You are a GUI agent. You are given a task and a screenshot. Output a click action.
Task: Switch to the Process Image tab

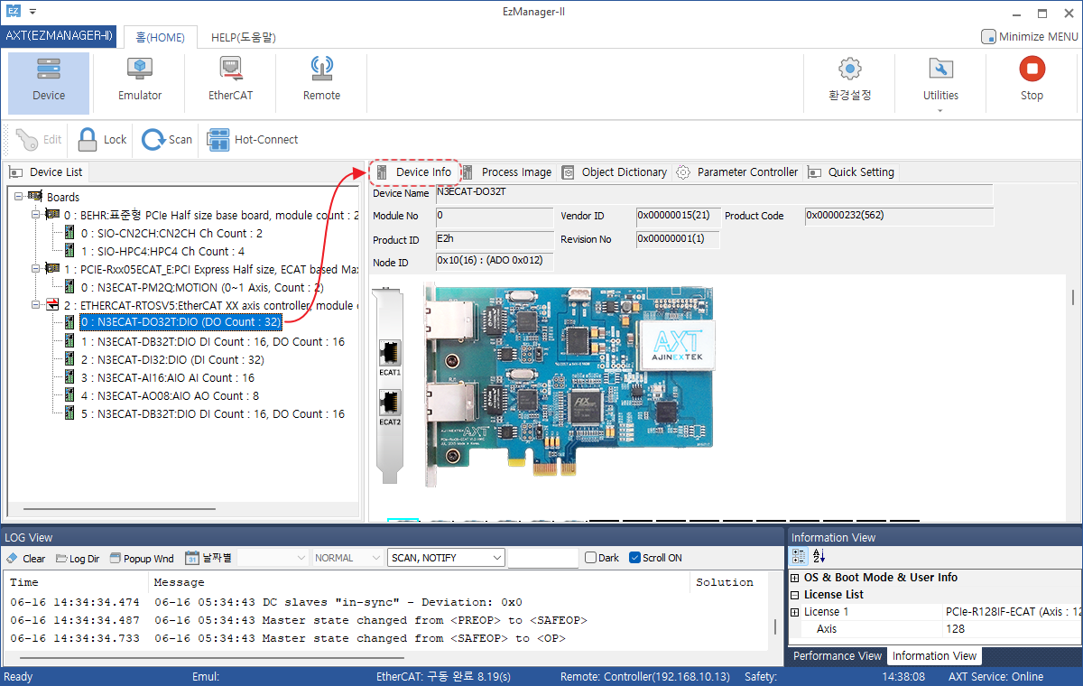point(506,172)
